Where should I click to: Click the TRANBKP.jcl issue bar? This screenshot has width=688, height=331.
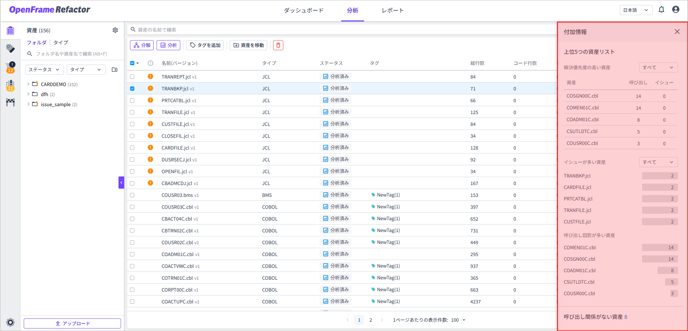(x=660, y=176)
